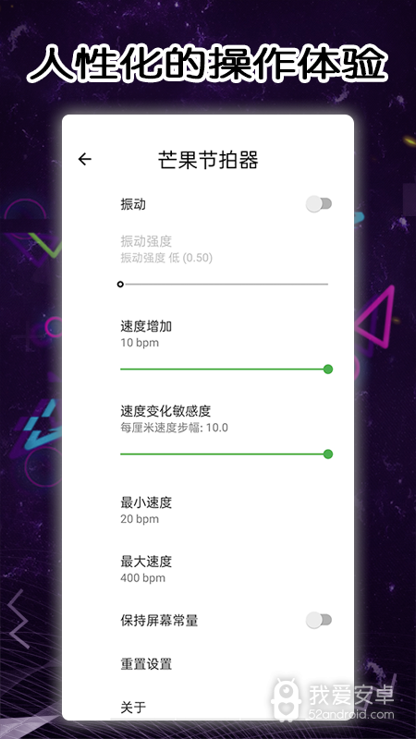Click the grey 振动强度 slider track
The width and height of the screenshot is (416, 739).
point(224,285)
